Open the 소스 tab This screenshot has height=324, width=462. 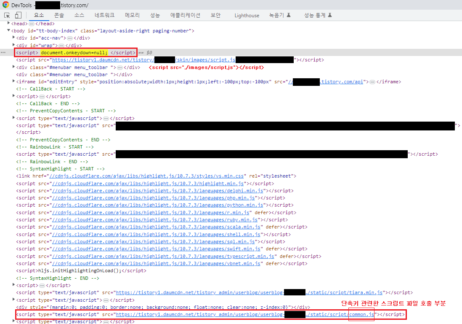pyautogui.click(x=79, y=15)
